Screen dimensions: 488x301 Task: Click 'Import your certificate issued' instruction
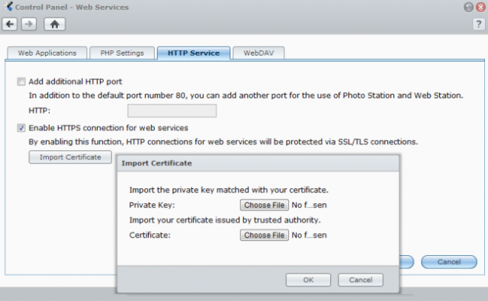[225, 220]
